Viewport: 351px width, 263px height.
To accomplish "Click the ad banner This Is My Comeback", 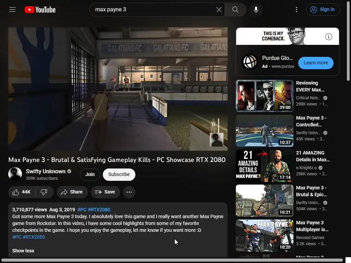I will click(x=288, y=36).
